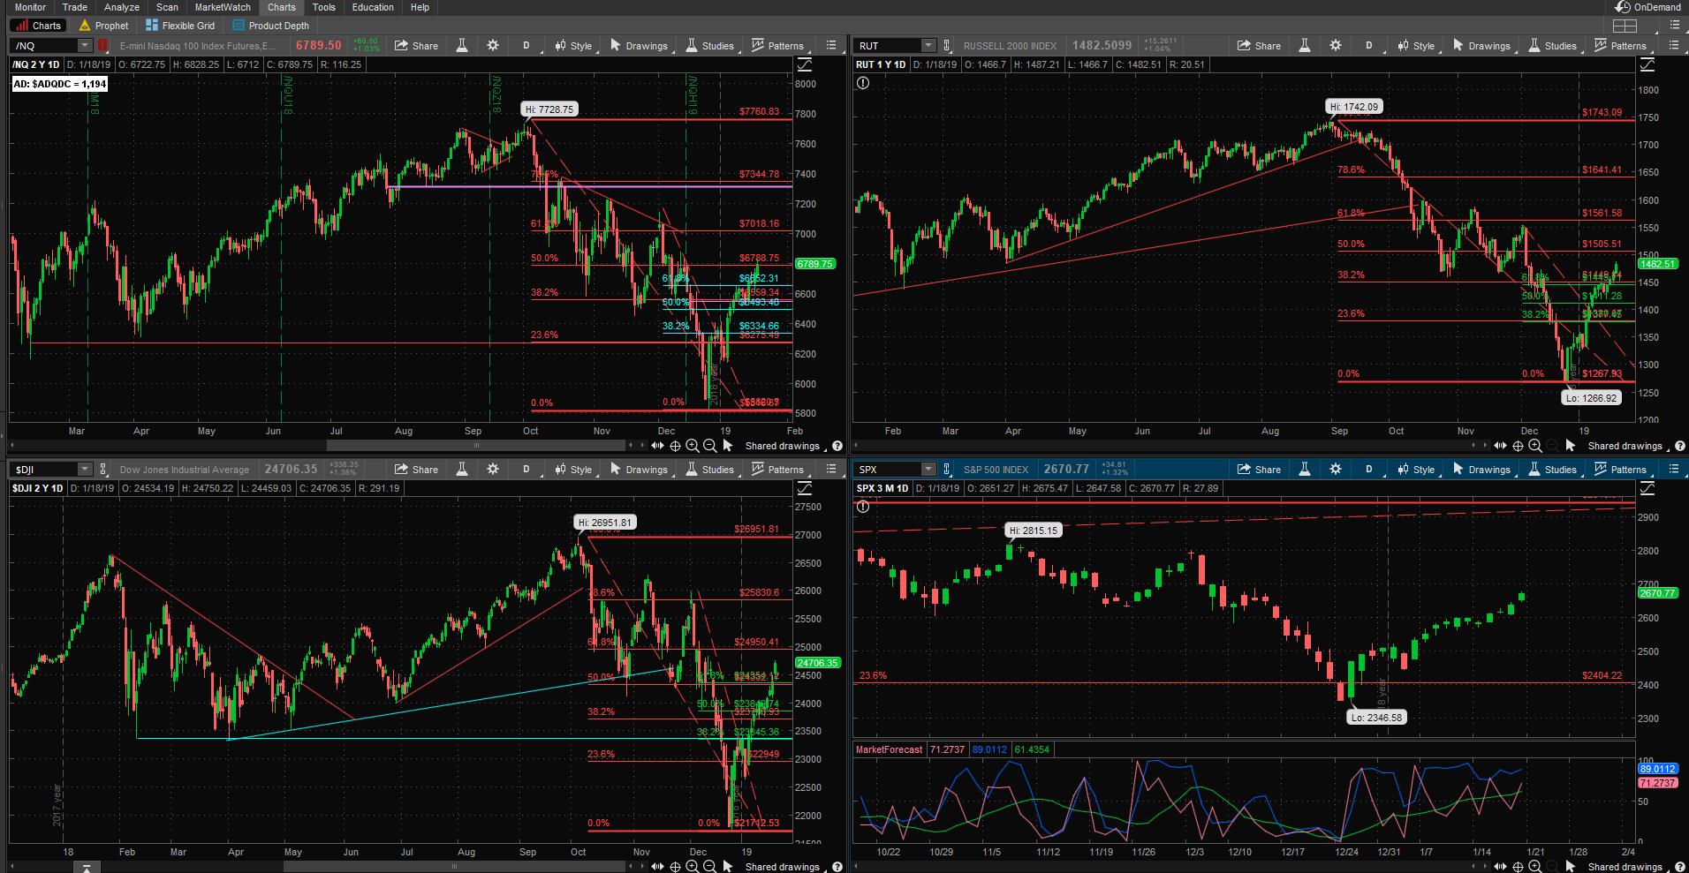The height and width of the screenshot is (873, 1689).
Task: Click the crosshair icon under the /NQ chart
Action: (676, 446)
